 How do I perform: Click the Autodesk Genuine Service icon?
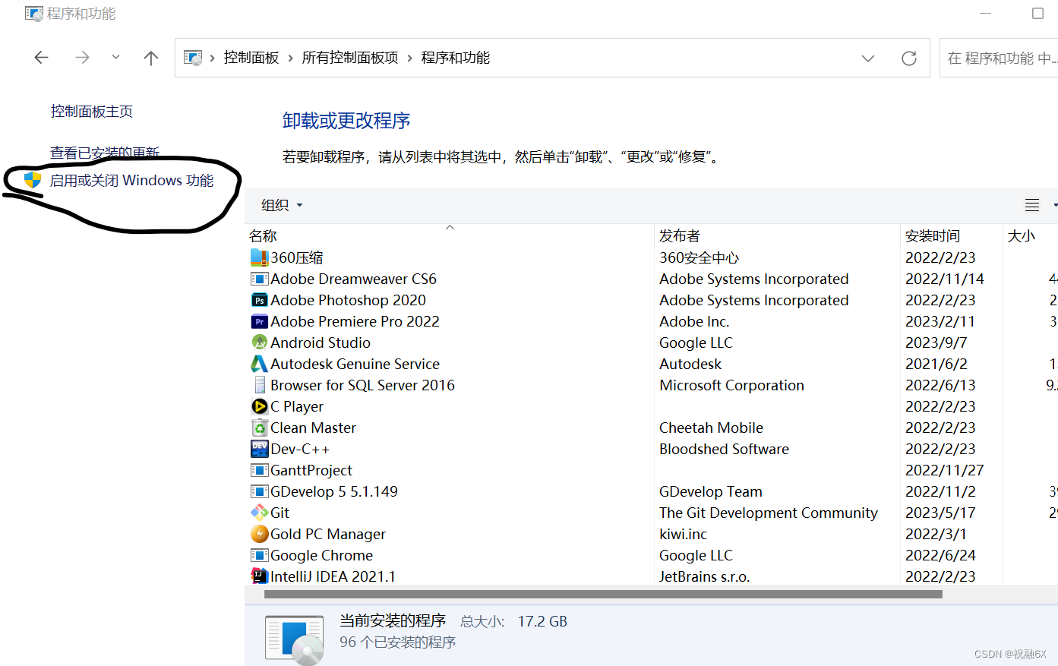coord(260,364)
